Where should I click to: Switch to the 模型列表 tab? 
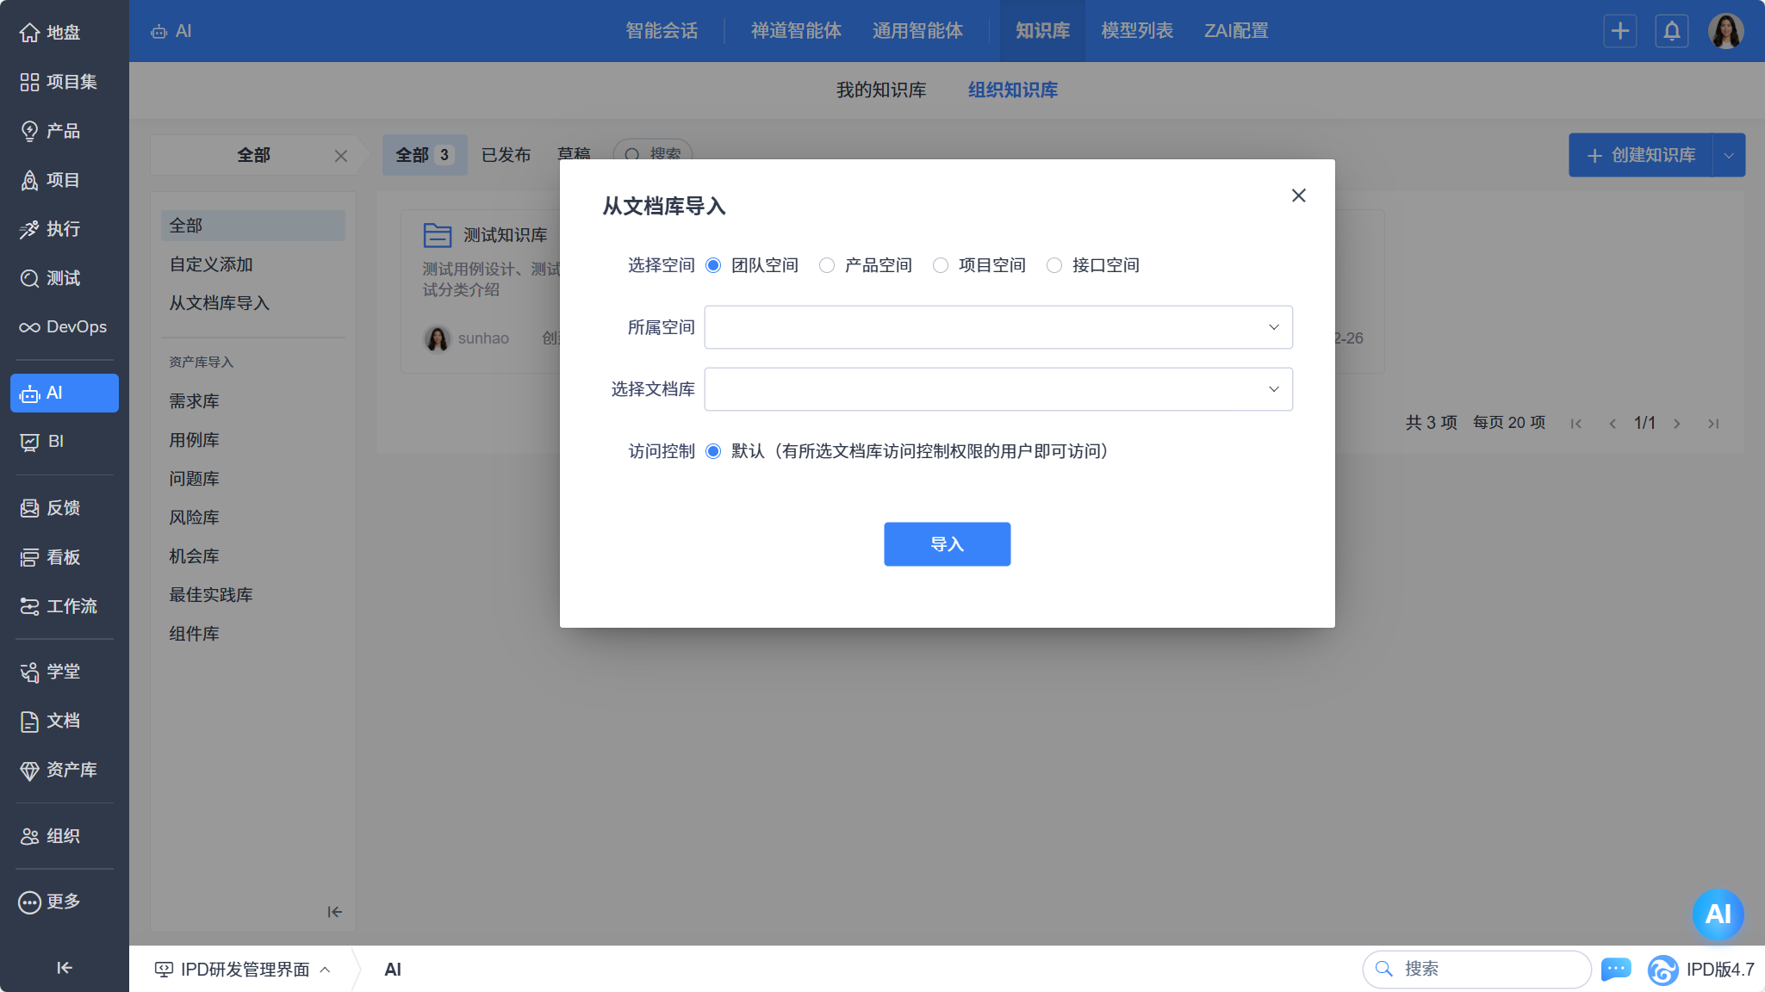(x=1136, y=31)
